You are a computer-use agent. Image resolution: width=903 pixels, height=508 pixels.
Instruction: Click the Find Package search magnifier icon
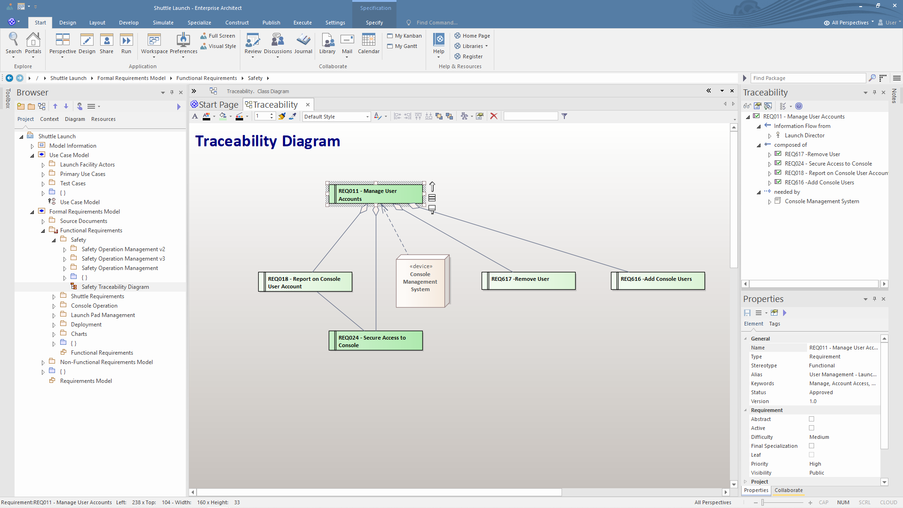click(x=872, y=78)
